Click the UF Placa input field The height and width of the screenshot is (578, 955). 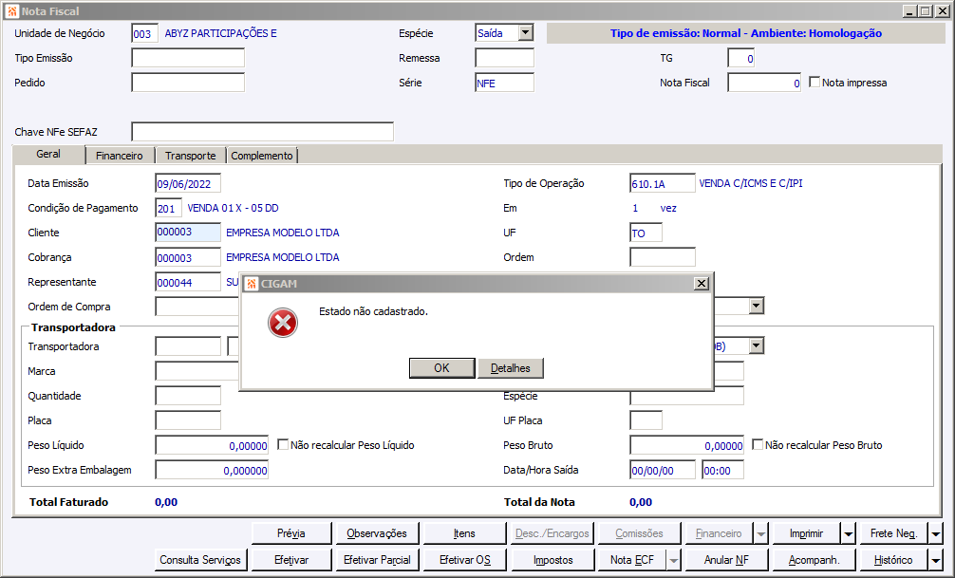[x=646, y=420]
